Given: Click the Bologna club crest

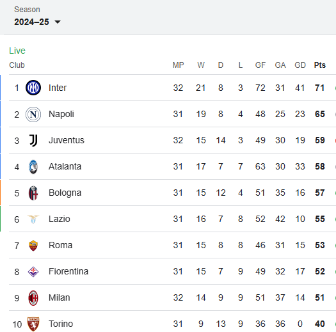Looking at the screenshot, I should tap(33, 193).
